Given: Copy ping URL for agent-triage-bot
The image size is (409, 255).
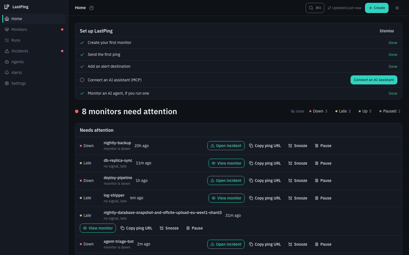Looking at the screenshot, I should (265, 244).
